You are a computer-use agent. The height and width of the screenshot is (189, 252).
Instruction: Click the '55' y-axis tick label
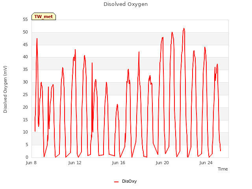coord(25,20)
